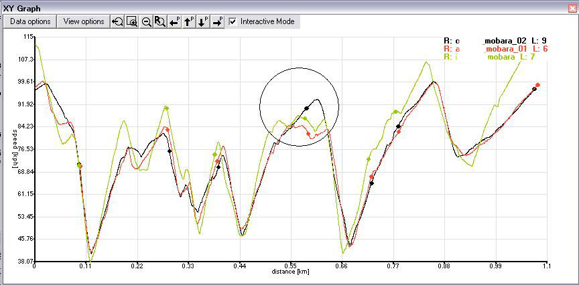Select the red mobara_01 L: 6 legend entry
The image size is (579, 285).
coord(495,49)
